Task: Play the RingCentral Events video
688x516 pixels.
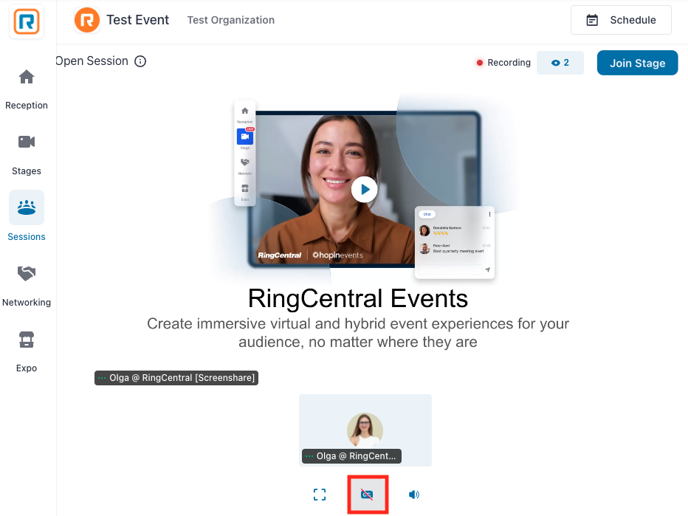Action: click(x=364, y=190)
